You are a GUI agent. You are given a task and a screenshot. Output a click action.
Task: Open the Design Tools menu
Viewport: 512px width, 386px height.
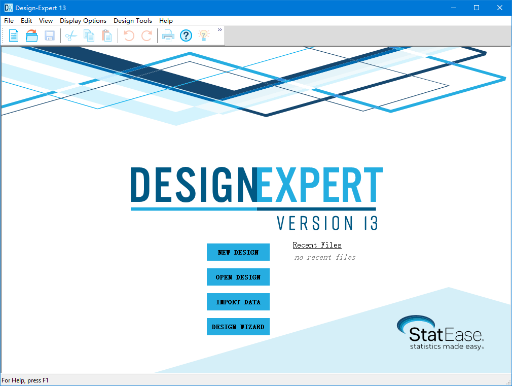pos(133,21)
